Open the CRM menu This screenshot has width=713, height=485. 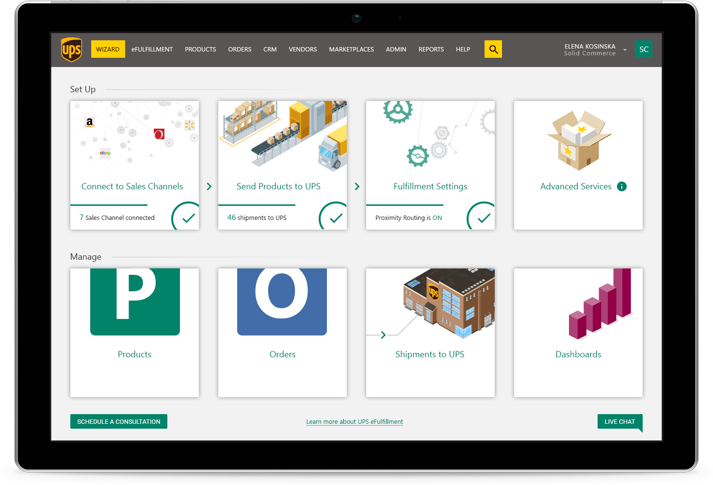point(270,50)
